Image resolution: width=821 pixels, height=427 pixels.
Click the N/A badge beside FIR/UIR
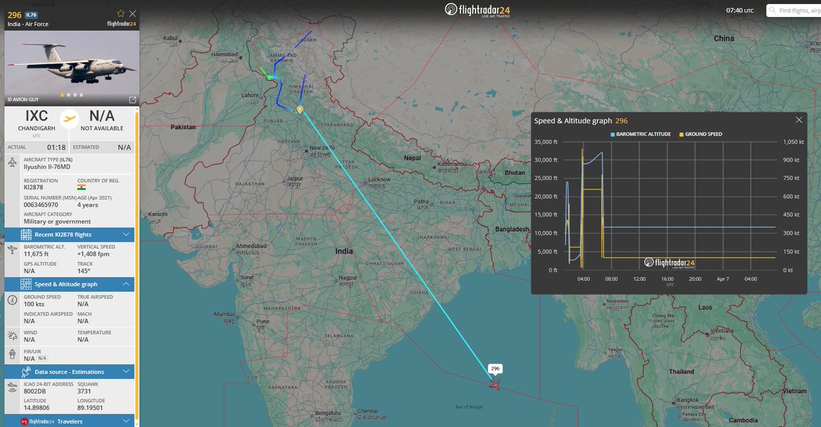[x=42, y=358]
